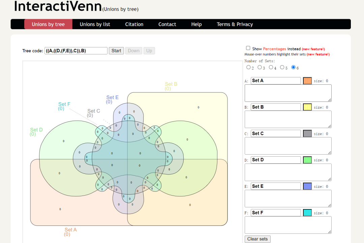The width and height of the screenshot is (364, 243).
Task: Click the Set D label in the diagram
Action: pyautogui.click(x=36, y=130)
